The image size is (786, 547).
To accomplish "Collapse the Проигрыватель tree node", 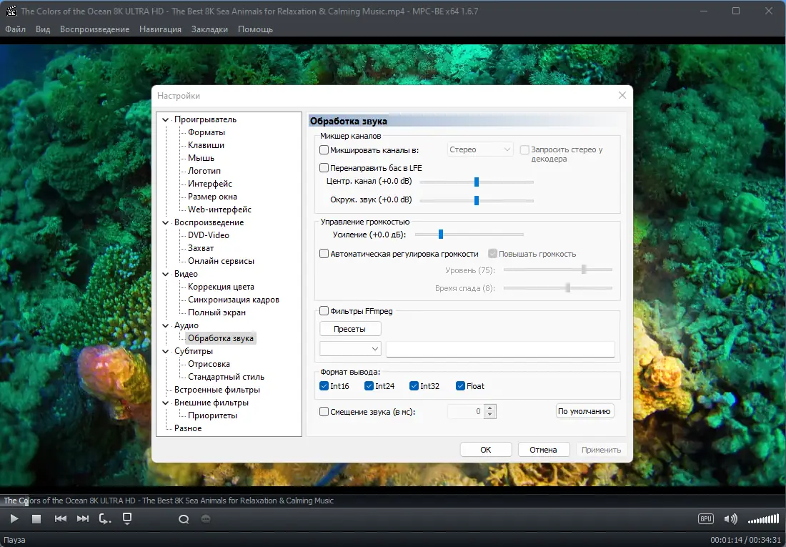I will point(166,119).
